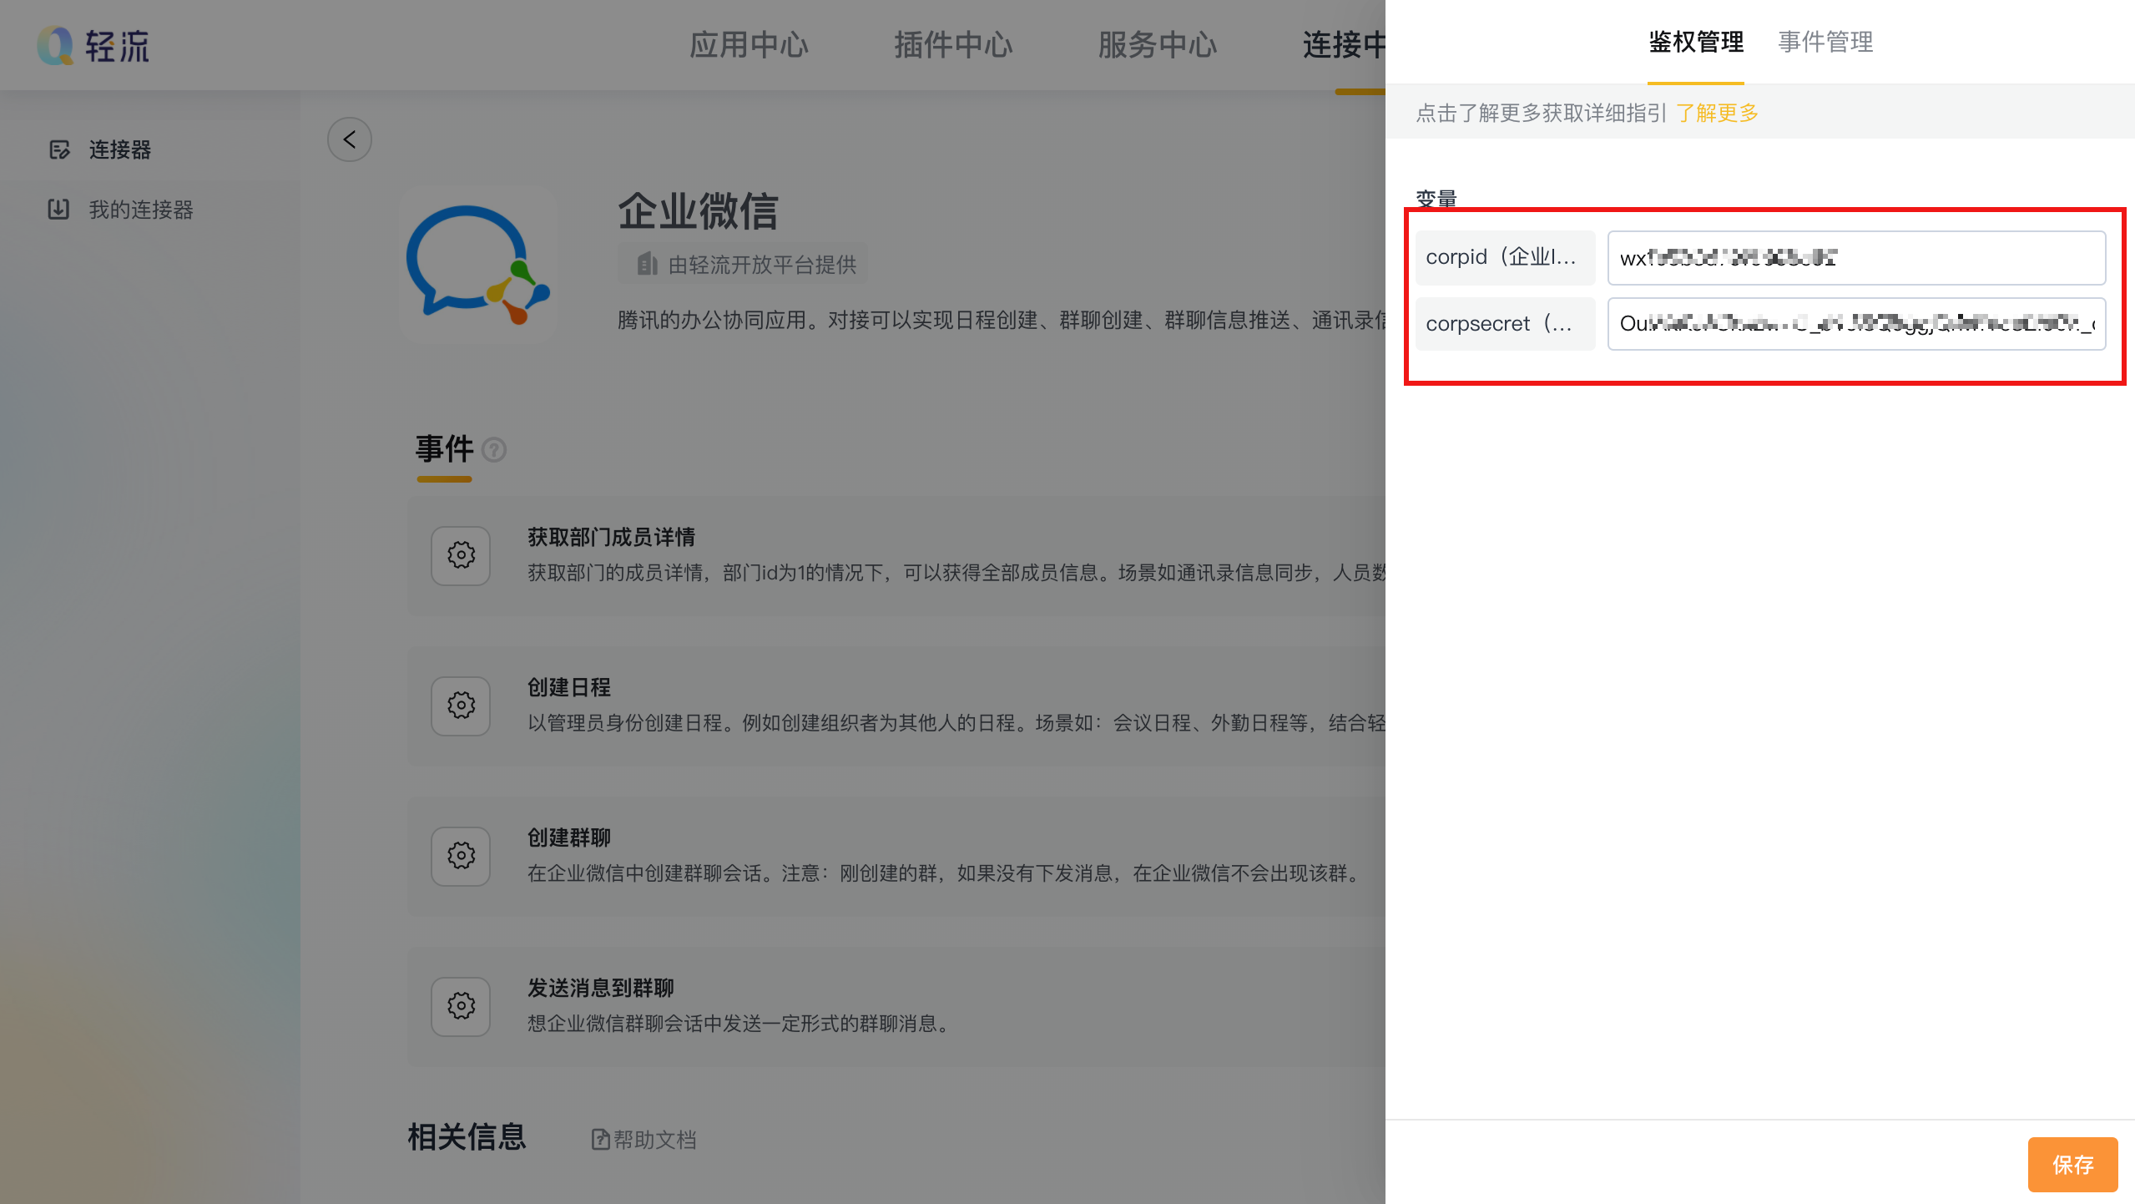Viewport: 2135px width, 1204px height.
Task: Click the corpid（企业I... variable label
Action: click(x=1505, y=257)
